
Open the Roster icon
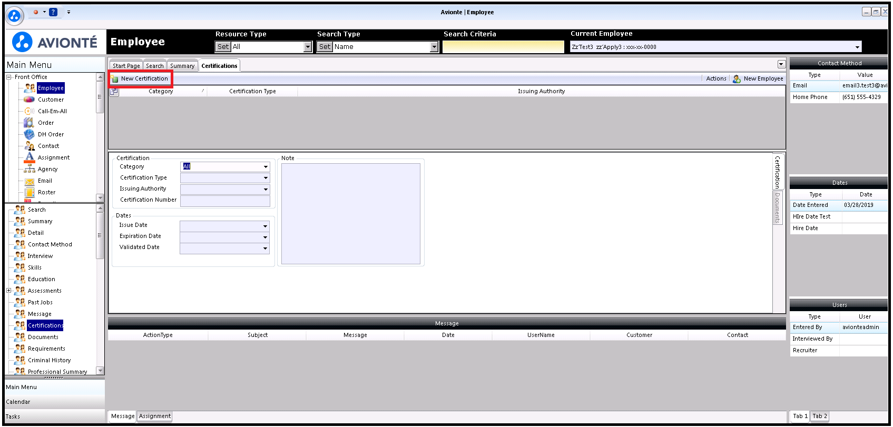tap(30, 192)
